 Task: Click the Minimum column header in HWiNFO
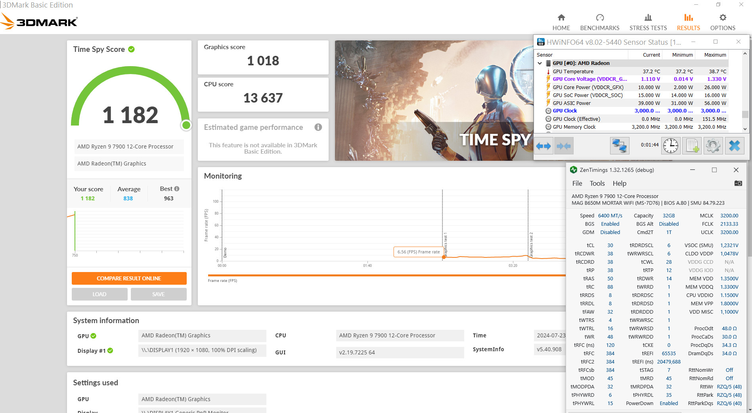(682, 55)
